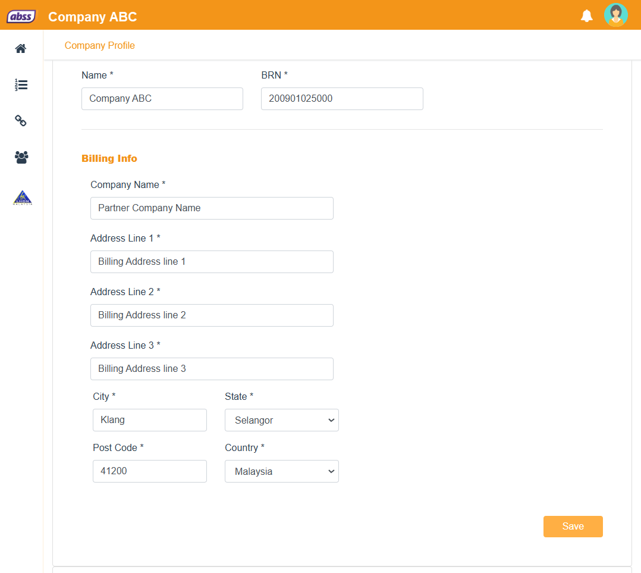
Task: Click the BRN input field
Action: pyautogui.click(x=342, y=99)
